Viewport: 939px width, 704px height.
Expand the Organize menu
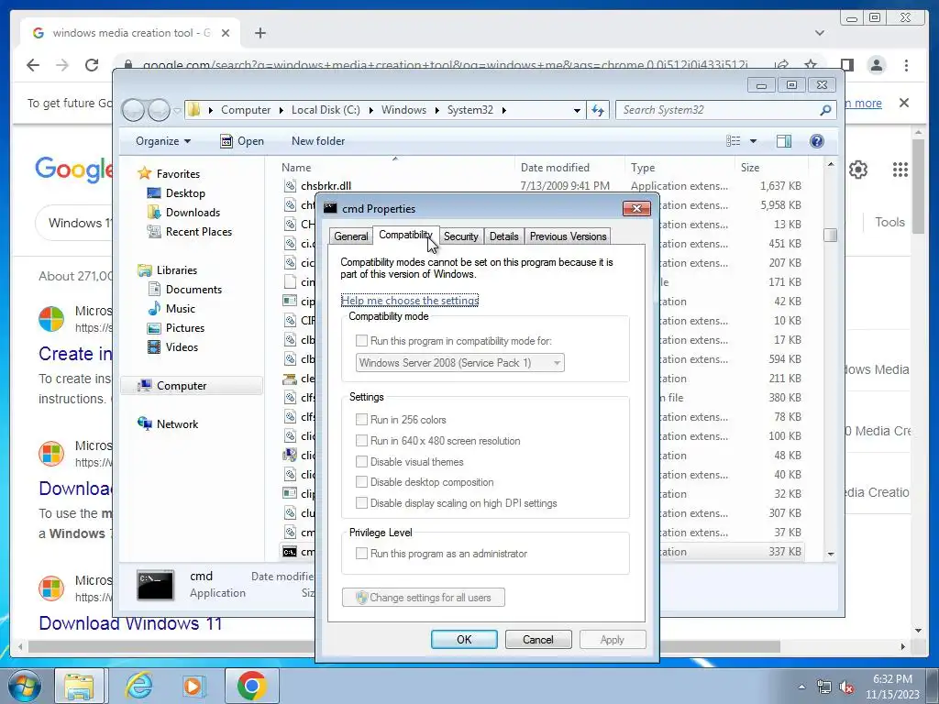point(163,141)
